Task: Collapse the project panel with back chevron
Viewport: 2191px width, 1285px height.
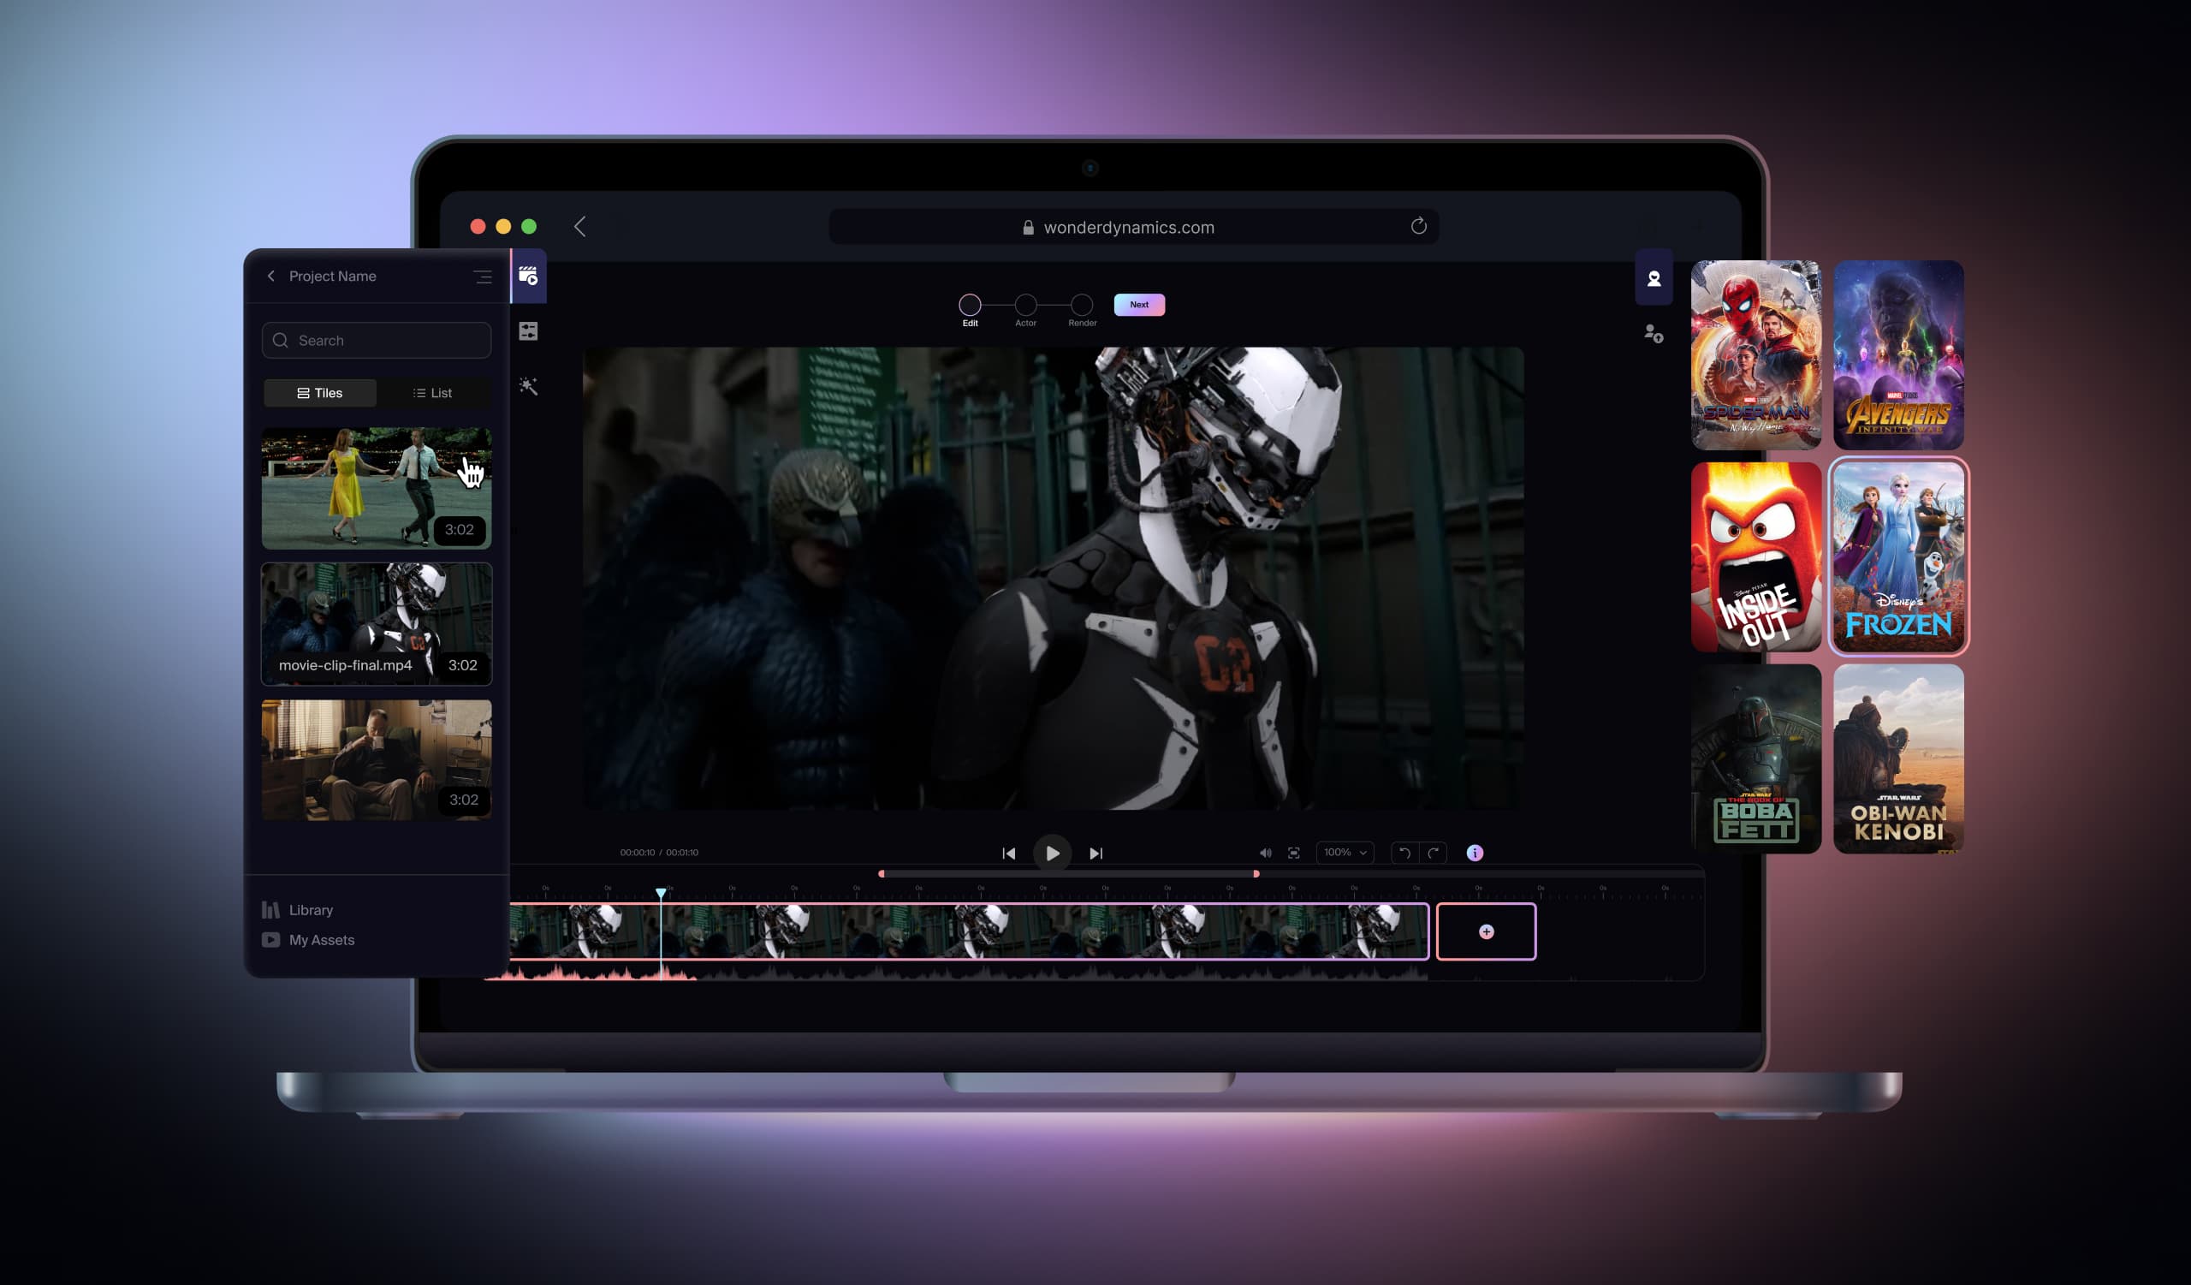Action: click(x=271, y=277)
